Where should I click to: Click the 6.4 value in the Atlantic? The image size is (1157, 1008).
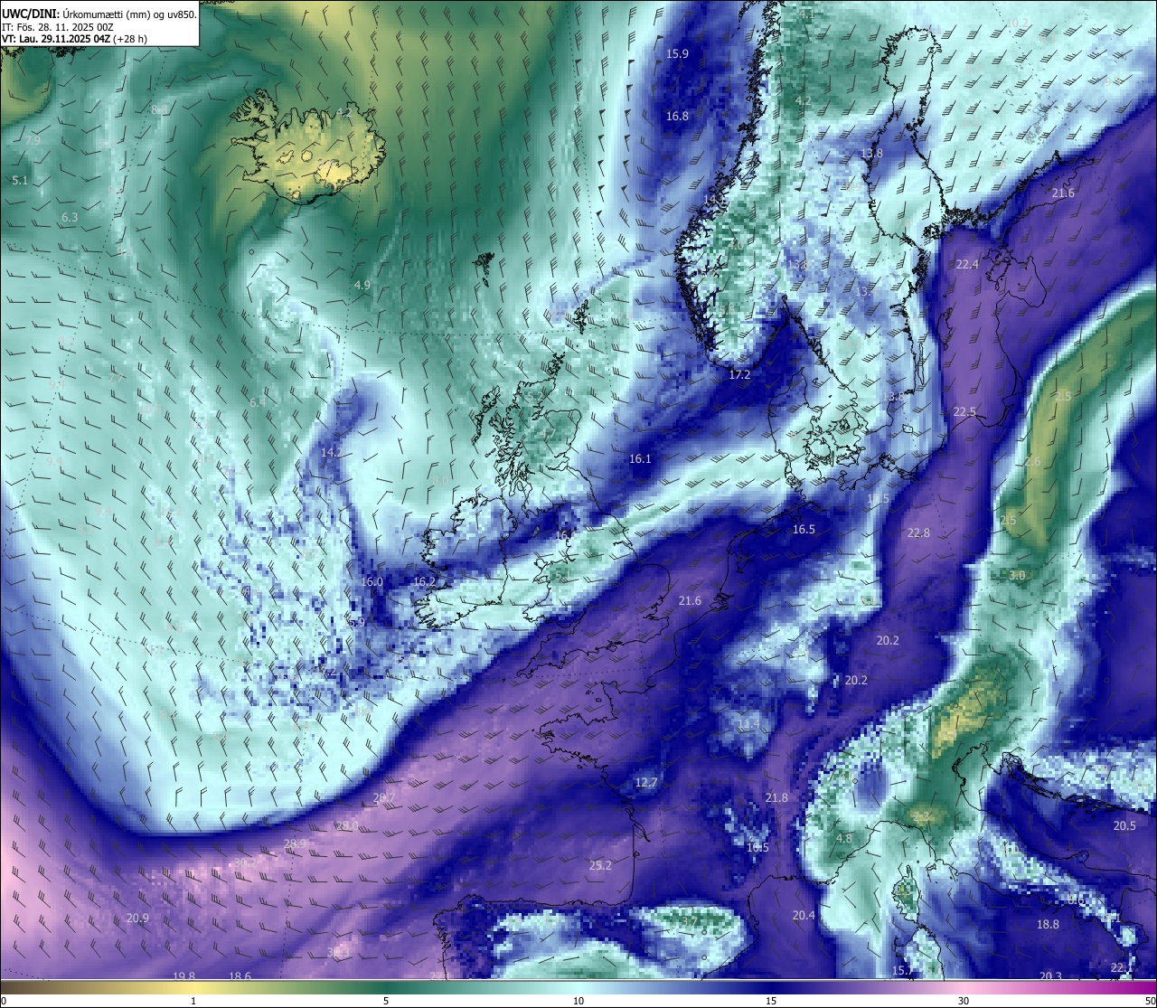click(258, 402)
